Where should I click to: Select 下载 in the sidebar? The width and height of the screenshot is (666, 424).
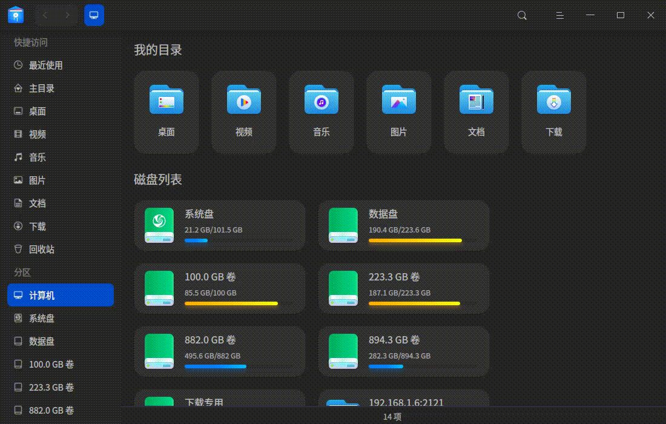coord(61,226)
